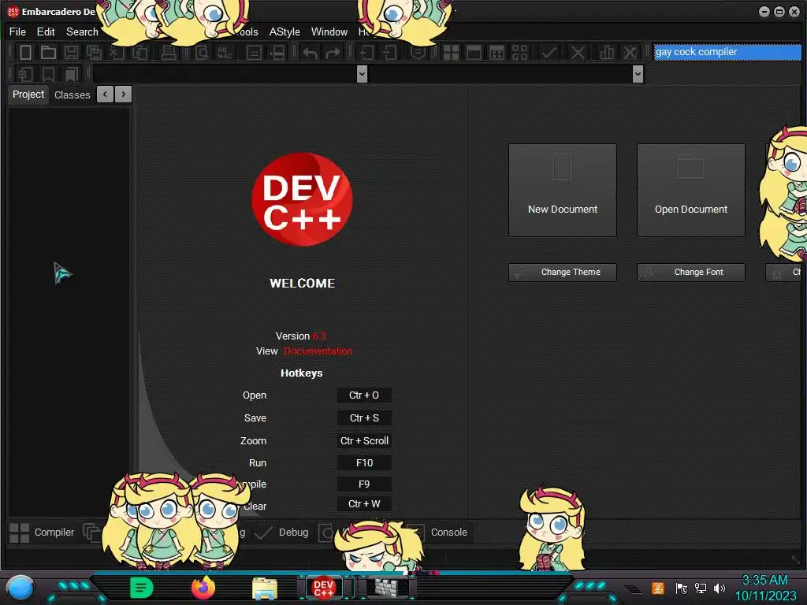Screen dimensions: 807x605
Task: Open the Edit menu
Action: pyautogui.click(x=46, y=32)
